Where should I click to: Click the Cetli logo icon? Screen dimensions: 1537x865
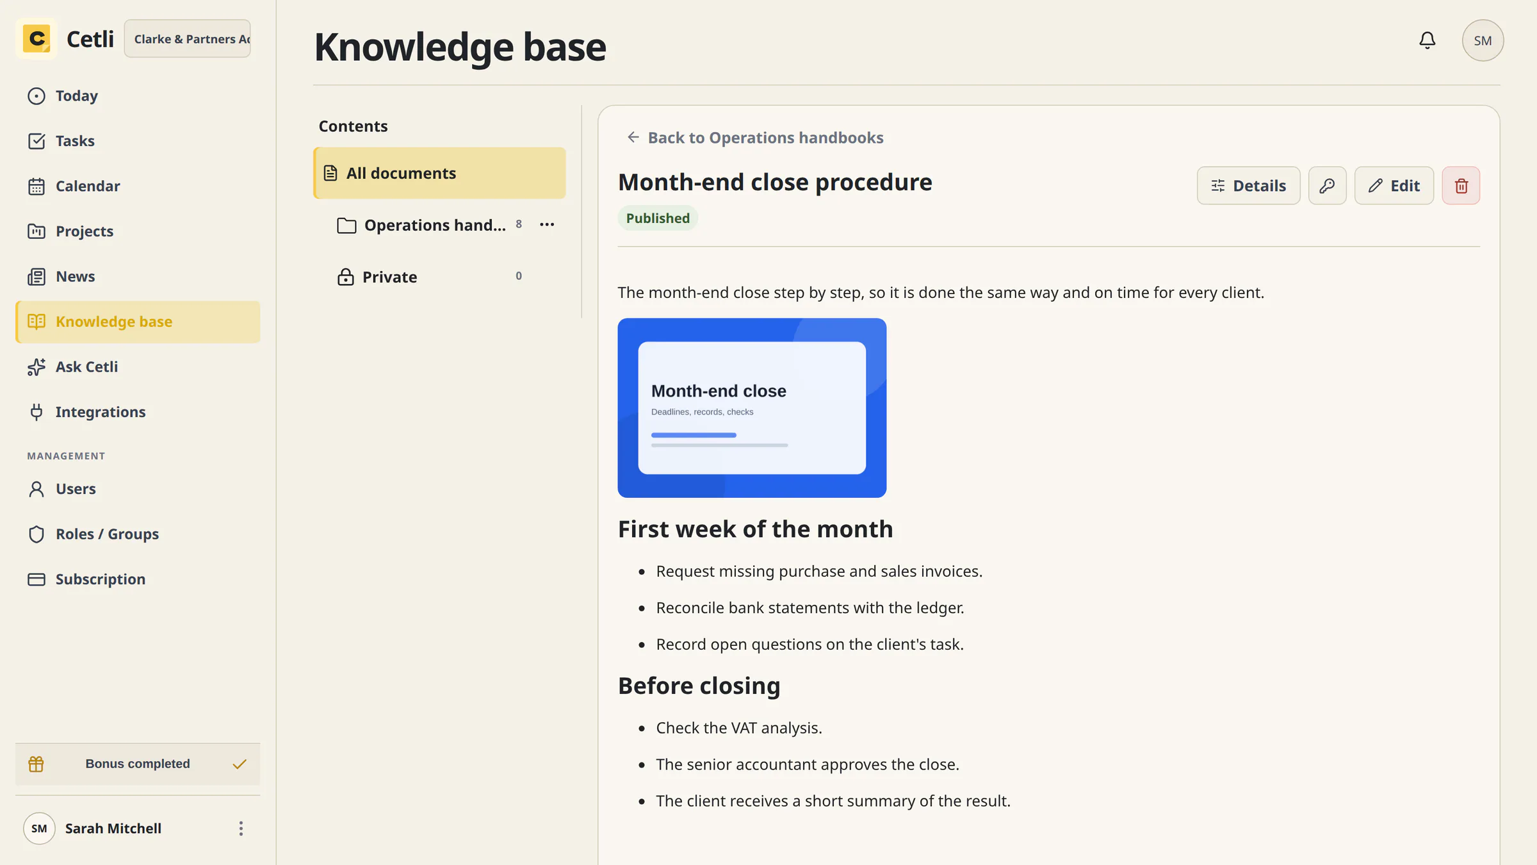click(37, 39)
